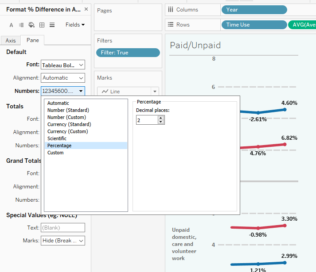Close the Format % Difference pane

[86, 9]
